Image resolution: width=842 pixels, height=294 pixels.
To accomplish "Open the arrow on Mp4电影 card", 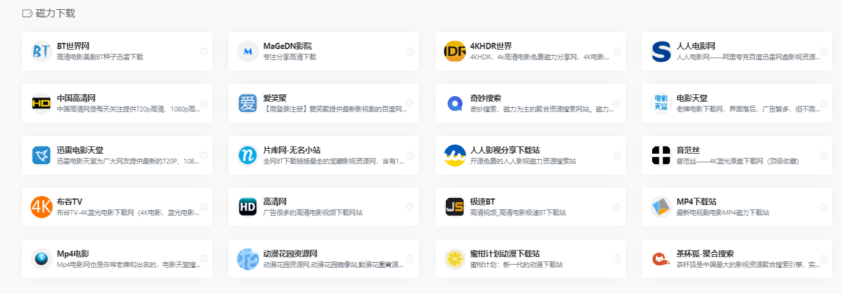I will [204, 259].
